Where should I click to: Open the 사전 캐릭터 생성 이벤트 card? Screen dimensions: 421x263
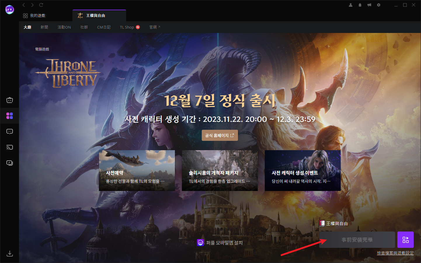pyautogui.click(x=302, y=171)
